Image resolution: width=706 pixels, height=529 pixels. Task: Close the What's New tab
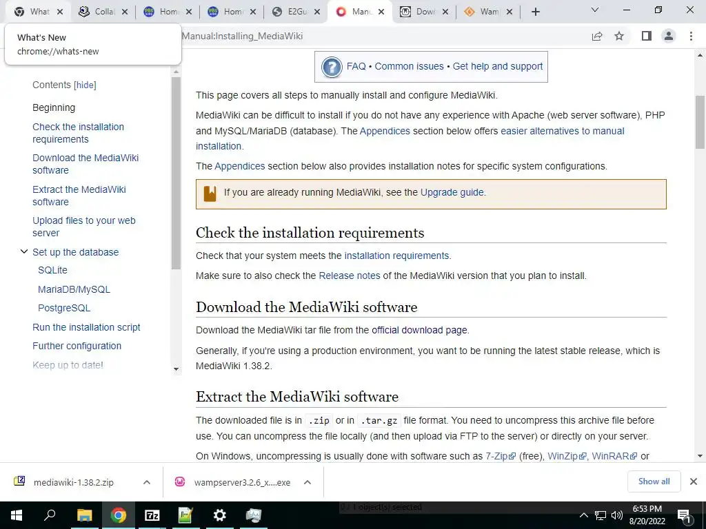click(60, 12)
